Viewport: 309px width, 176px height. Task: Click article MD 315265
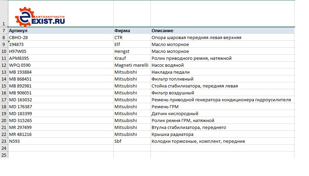pos(61,120)
